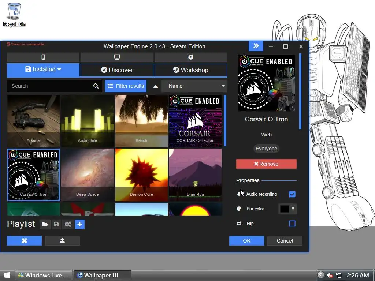Viewport: 375px width, 281px height.
Task: Click the Steam is unavailable warning
Action: point(25,44)
